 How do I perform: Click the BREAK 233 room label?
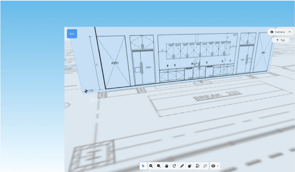click(217, 96)
